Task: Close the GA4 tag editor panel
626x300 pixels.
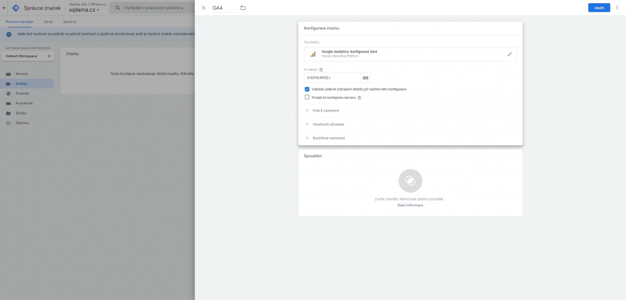Action: tap(204, 8)
